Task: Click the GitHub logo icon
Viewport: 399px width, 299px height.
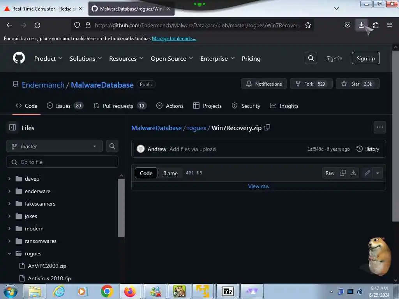Action: tap(19, 58)
